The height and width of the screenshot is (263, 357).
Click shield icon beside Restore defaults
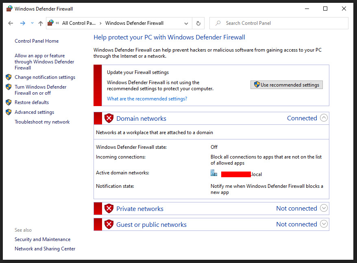[x=9, y=102]
